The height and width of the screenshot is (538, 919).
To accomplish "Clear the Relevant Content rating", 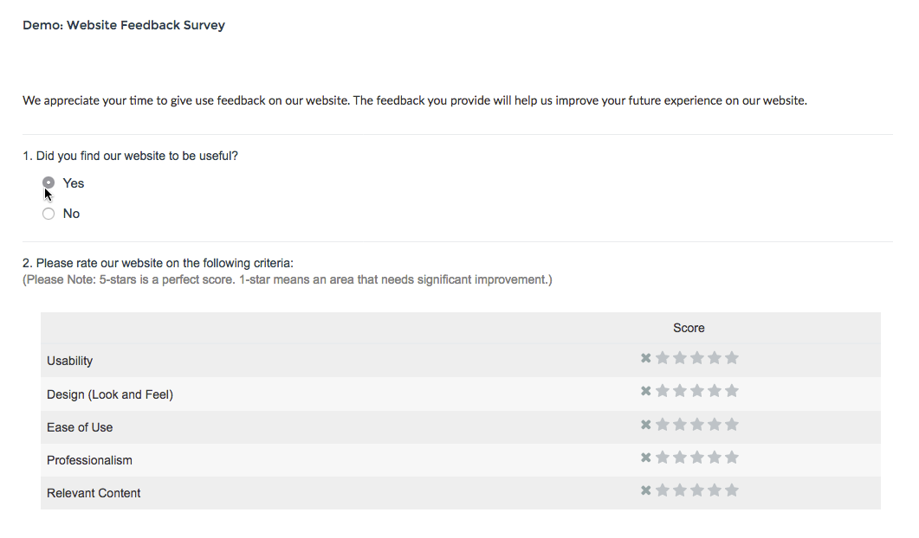I will [645, 490].
